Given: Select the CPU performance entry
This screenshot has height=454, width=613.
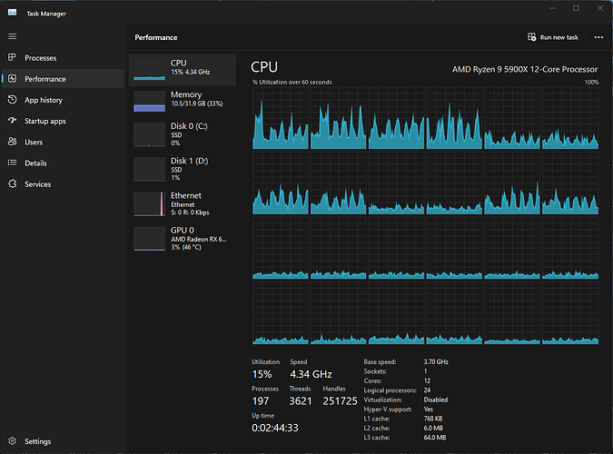Looking at the screenshot, I should tap(183, 68).
